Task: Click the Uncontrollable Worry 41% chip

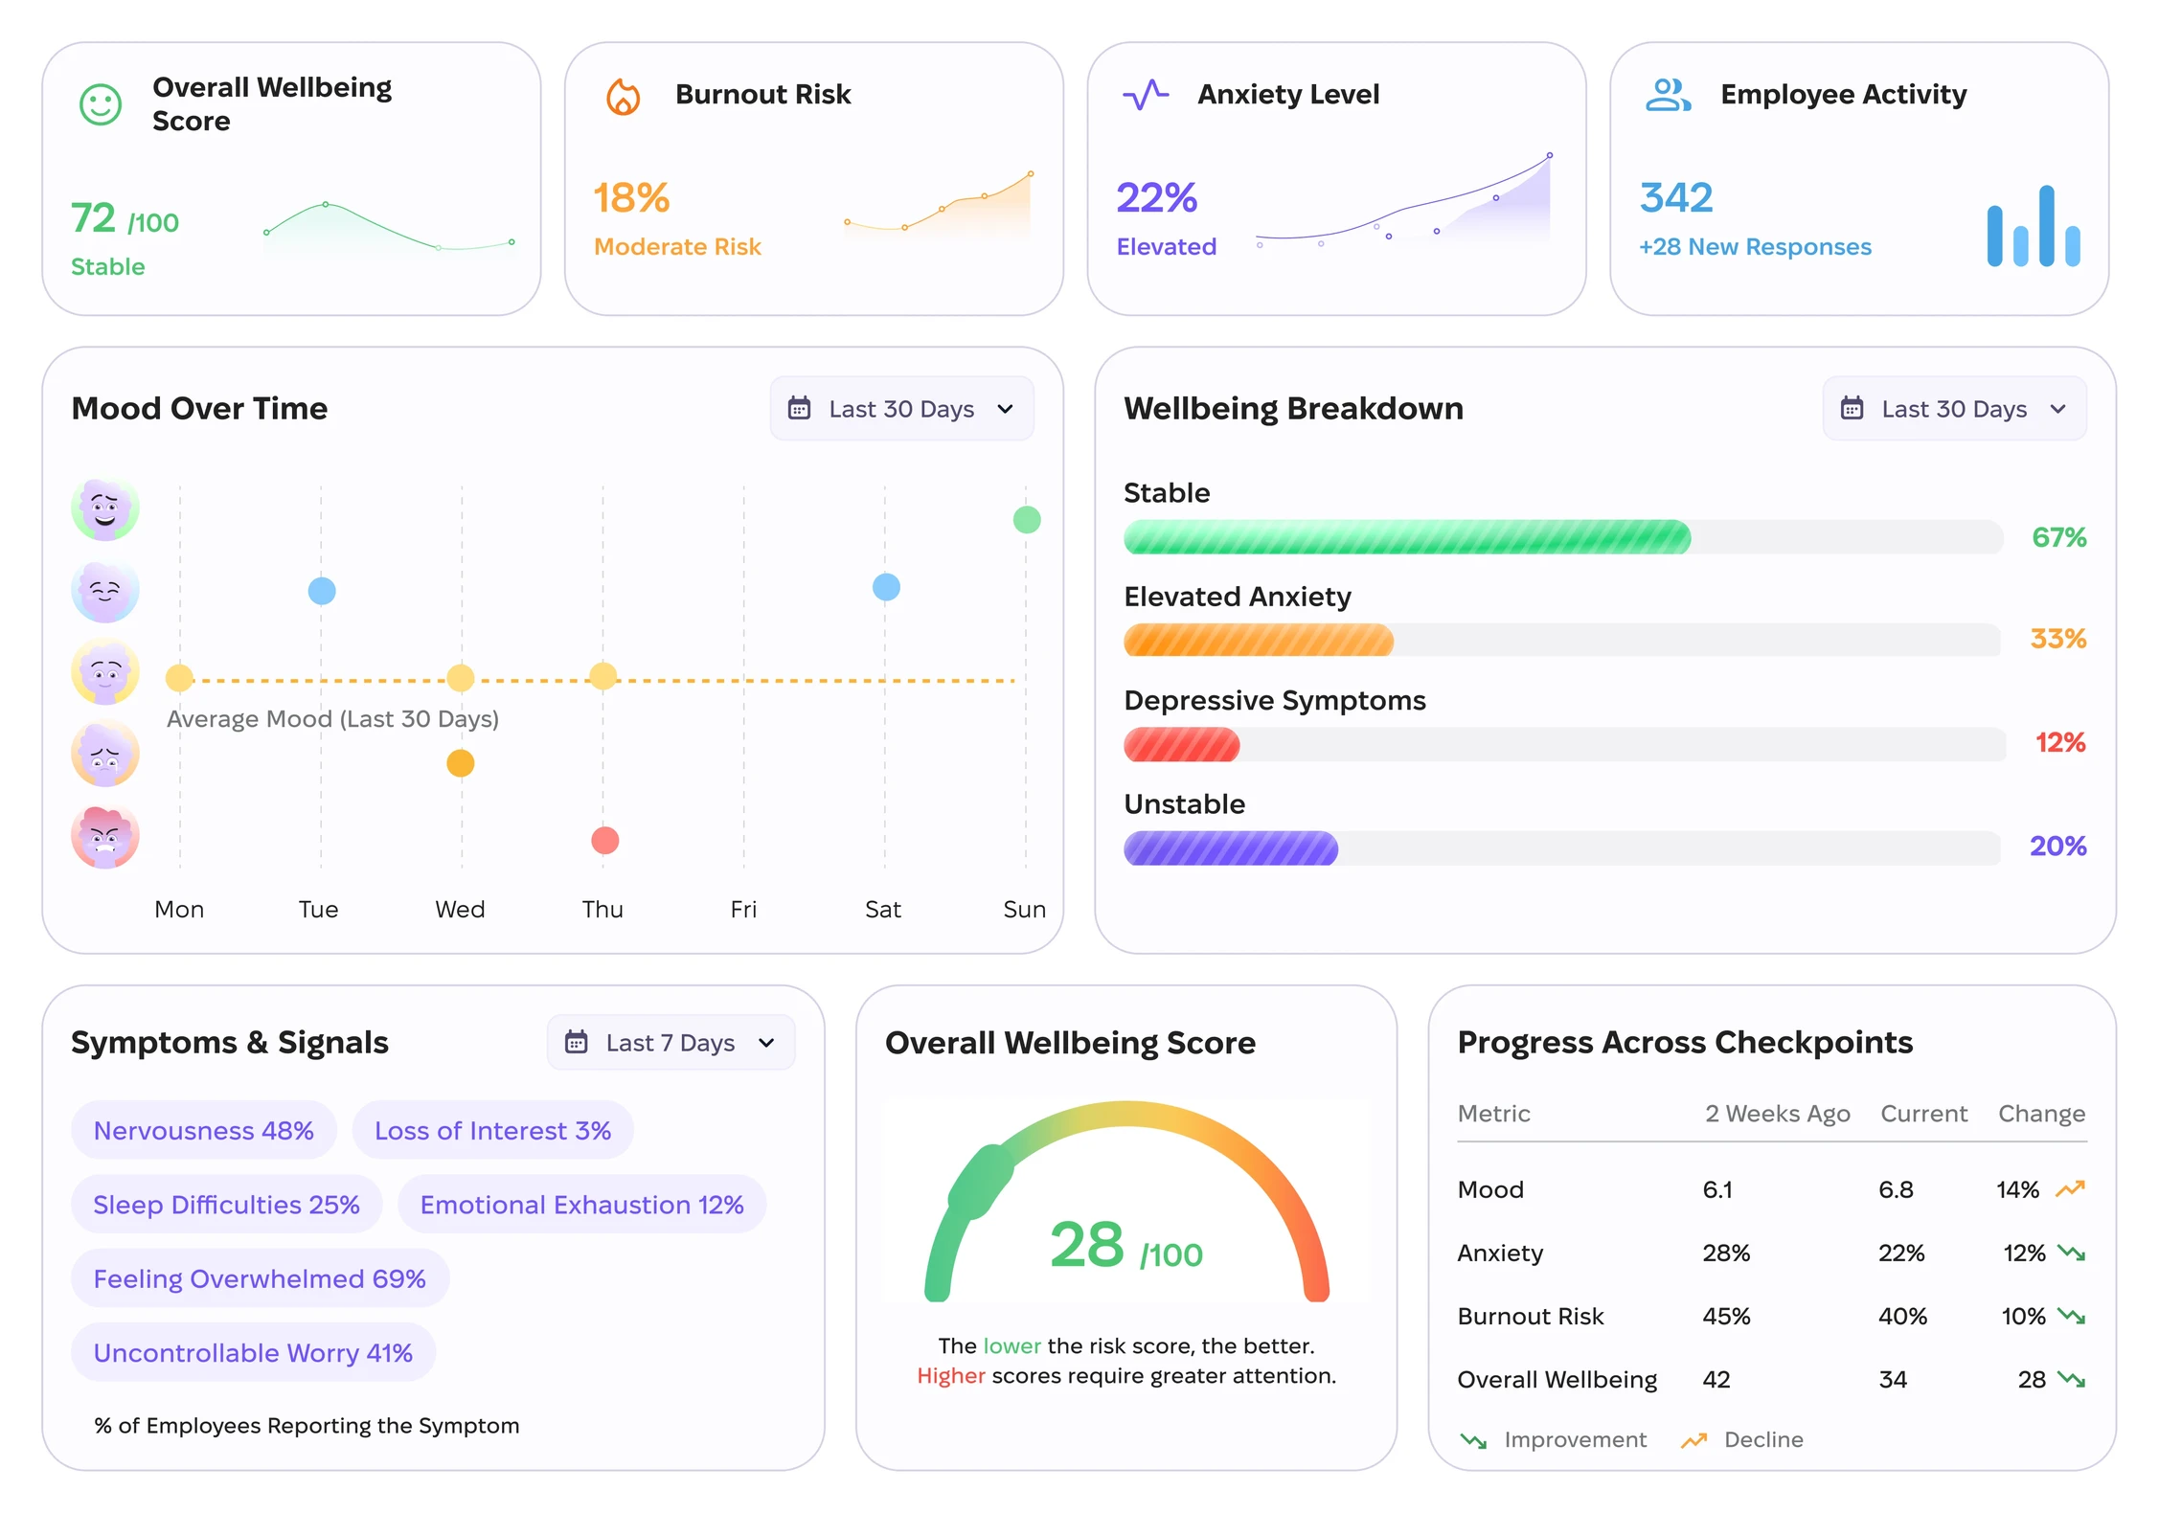Action: point(253,1352)
